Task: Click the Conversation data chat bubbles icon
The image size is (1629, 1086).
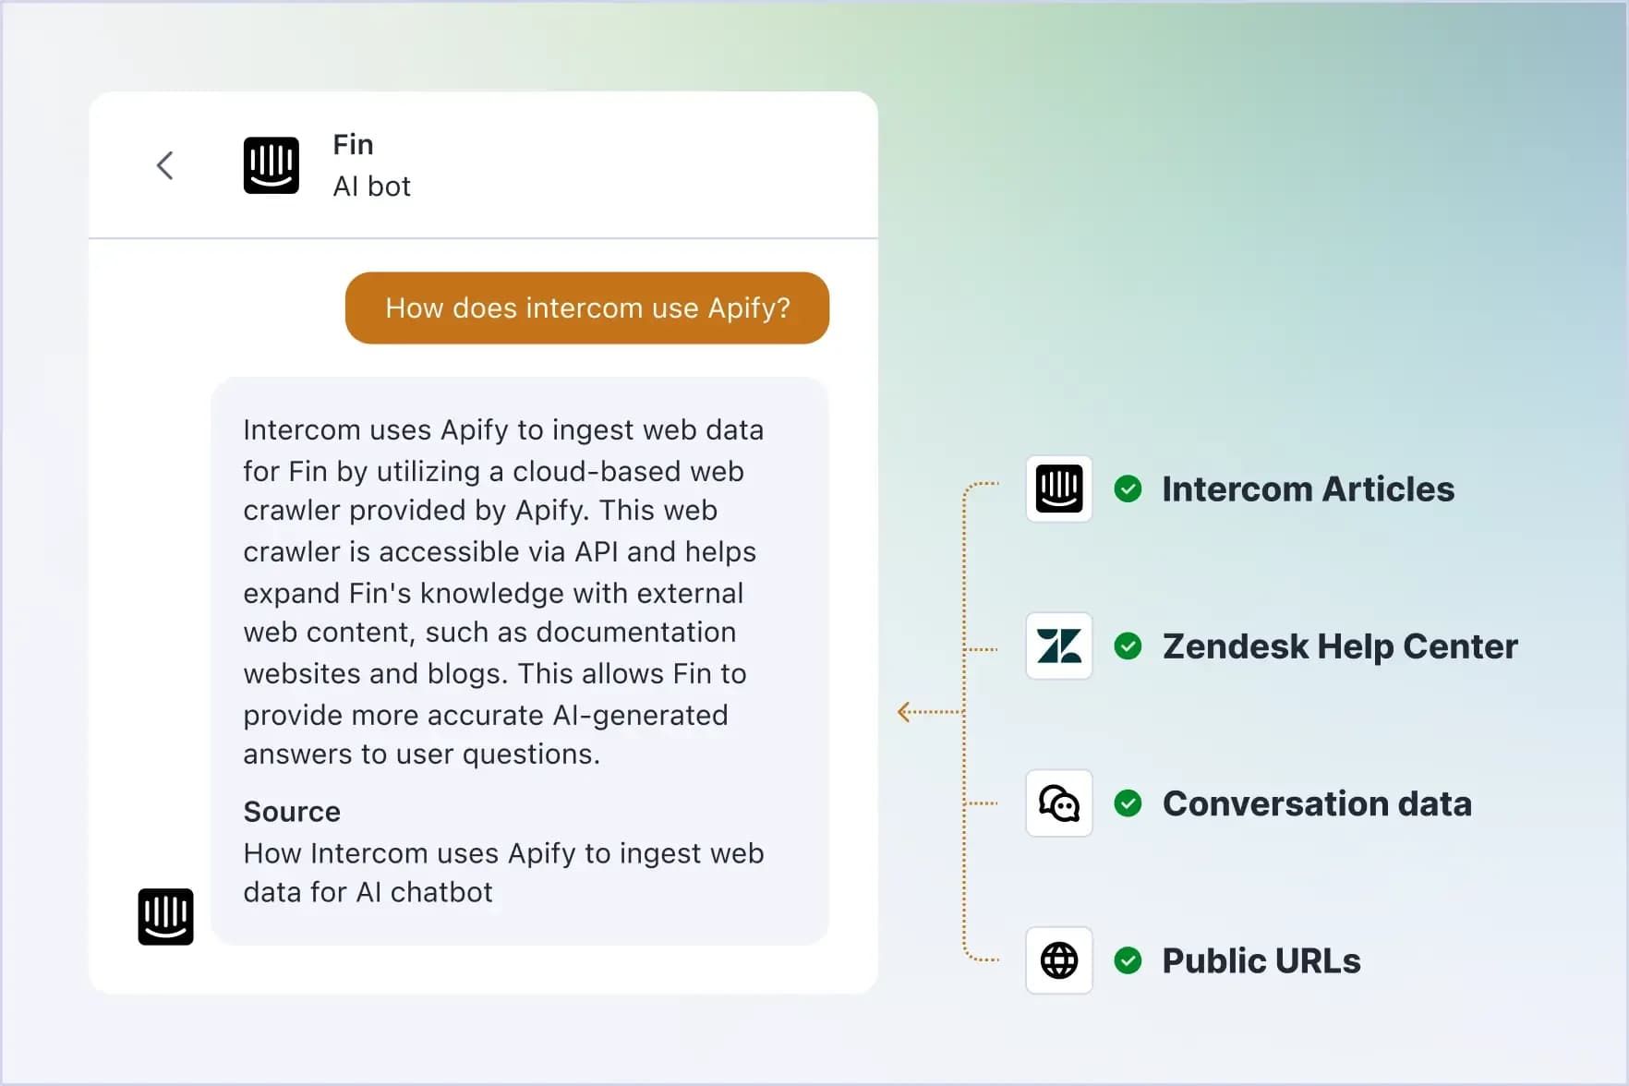Action: [1059, 803]
